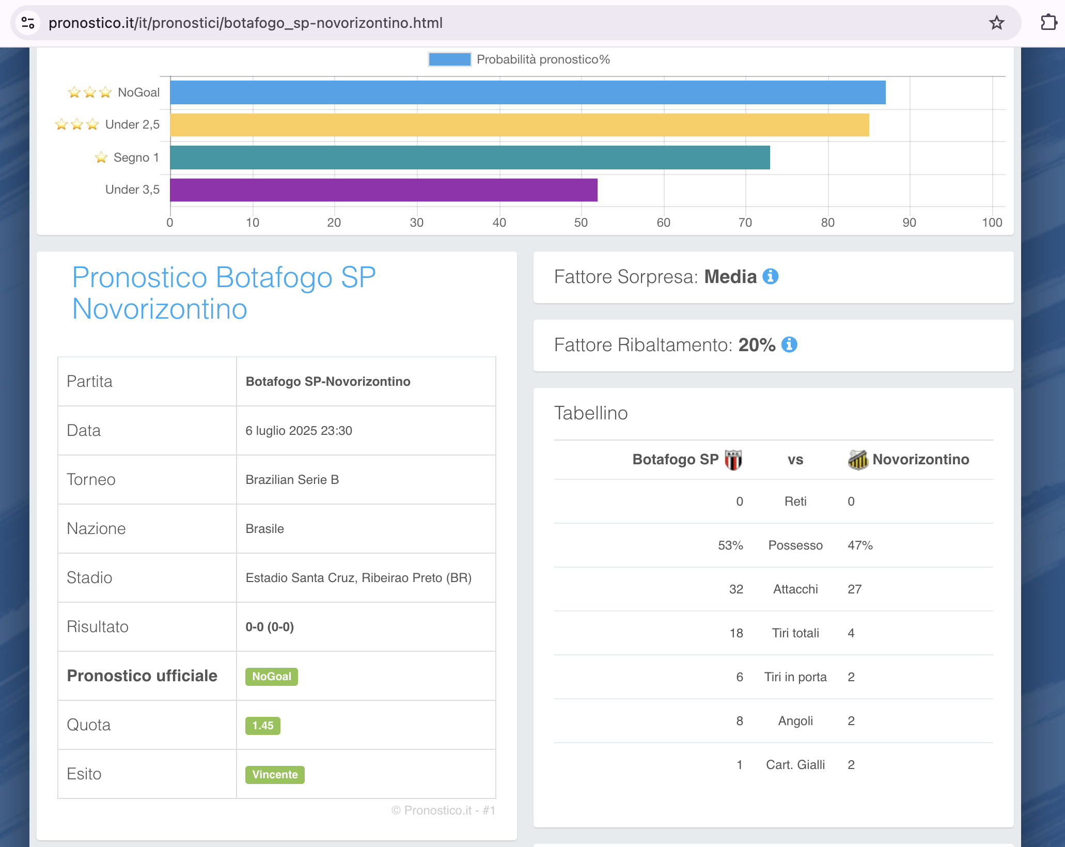Toggle the Probabilità pronostico% legend swatch
The height and width of the screenshot is (847, 1065).
tap(449, 59)
